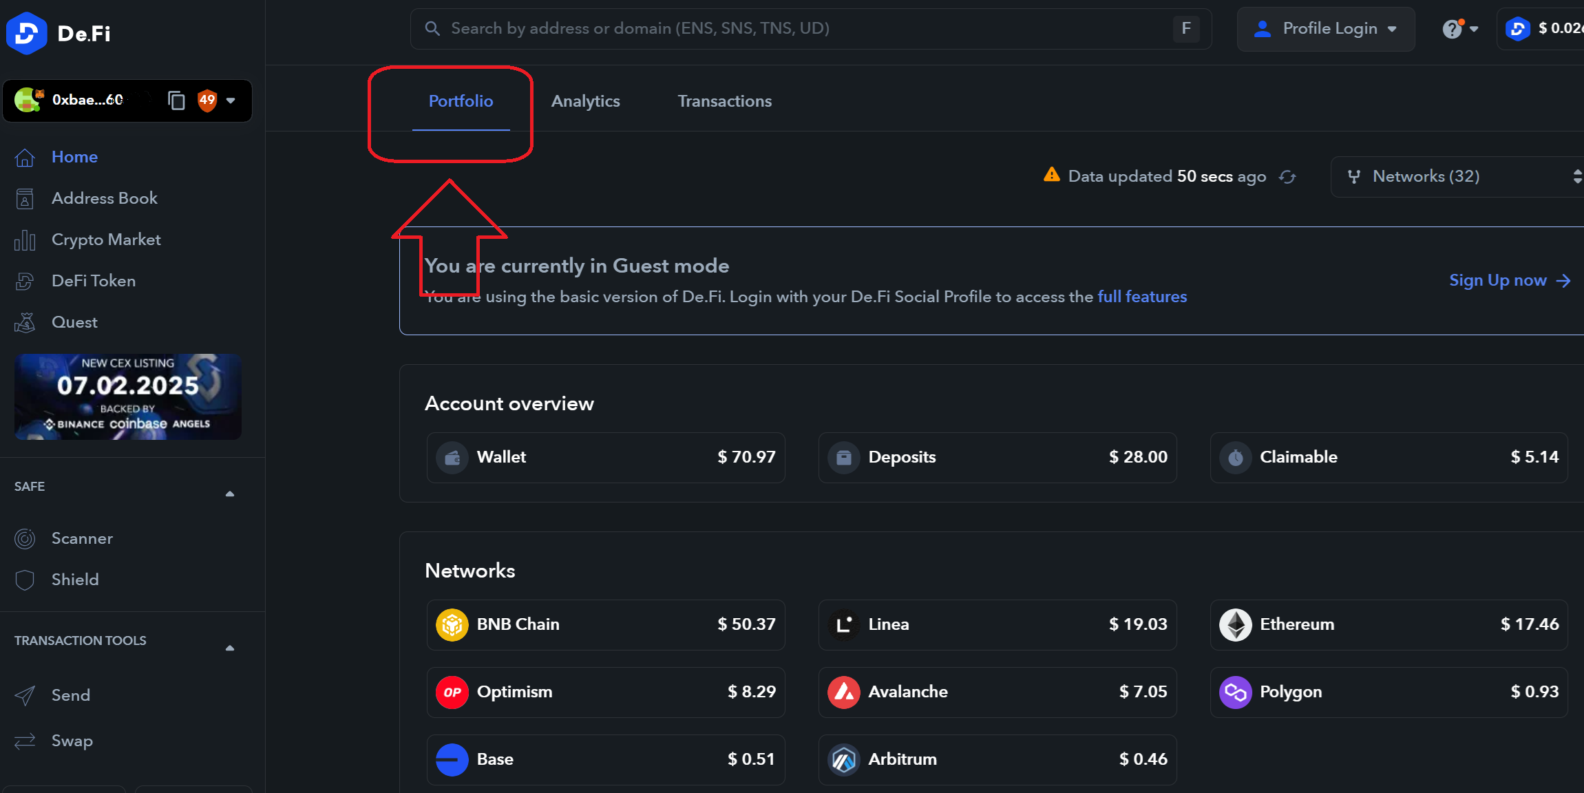This screenshot has height=793, width=1584.
Task: Open Shield tool
Action: (x=75, y=580)
